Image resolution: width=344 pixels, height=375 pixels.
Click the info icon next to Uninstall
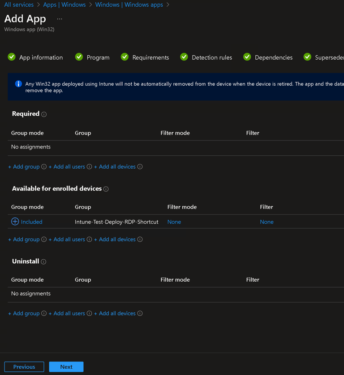[x=43, y=262]
